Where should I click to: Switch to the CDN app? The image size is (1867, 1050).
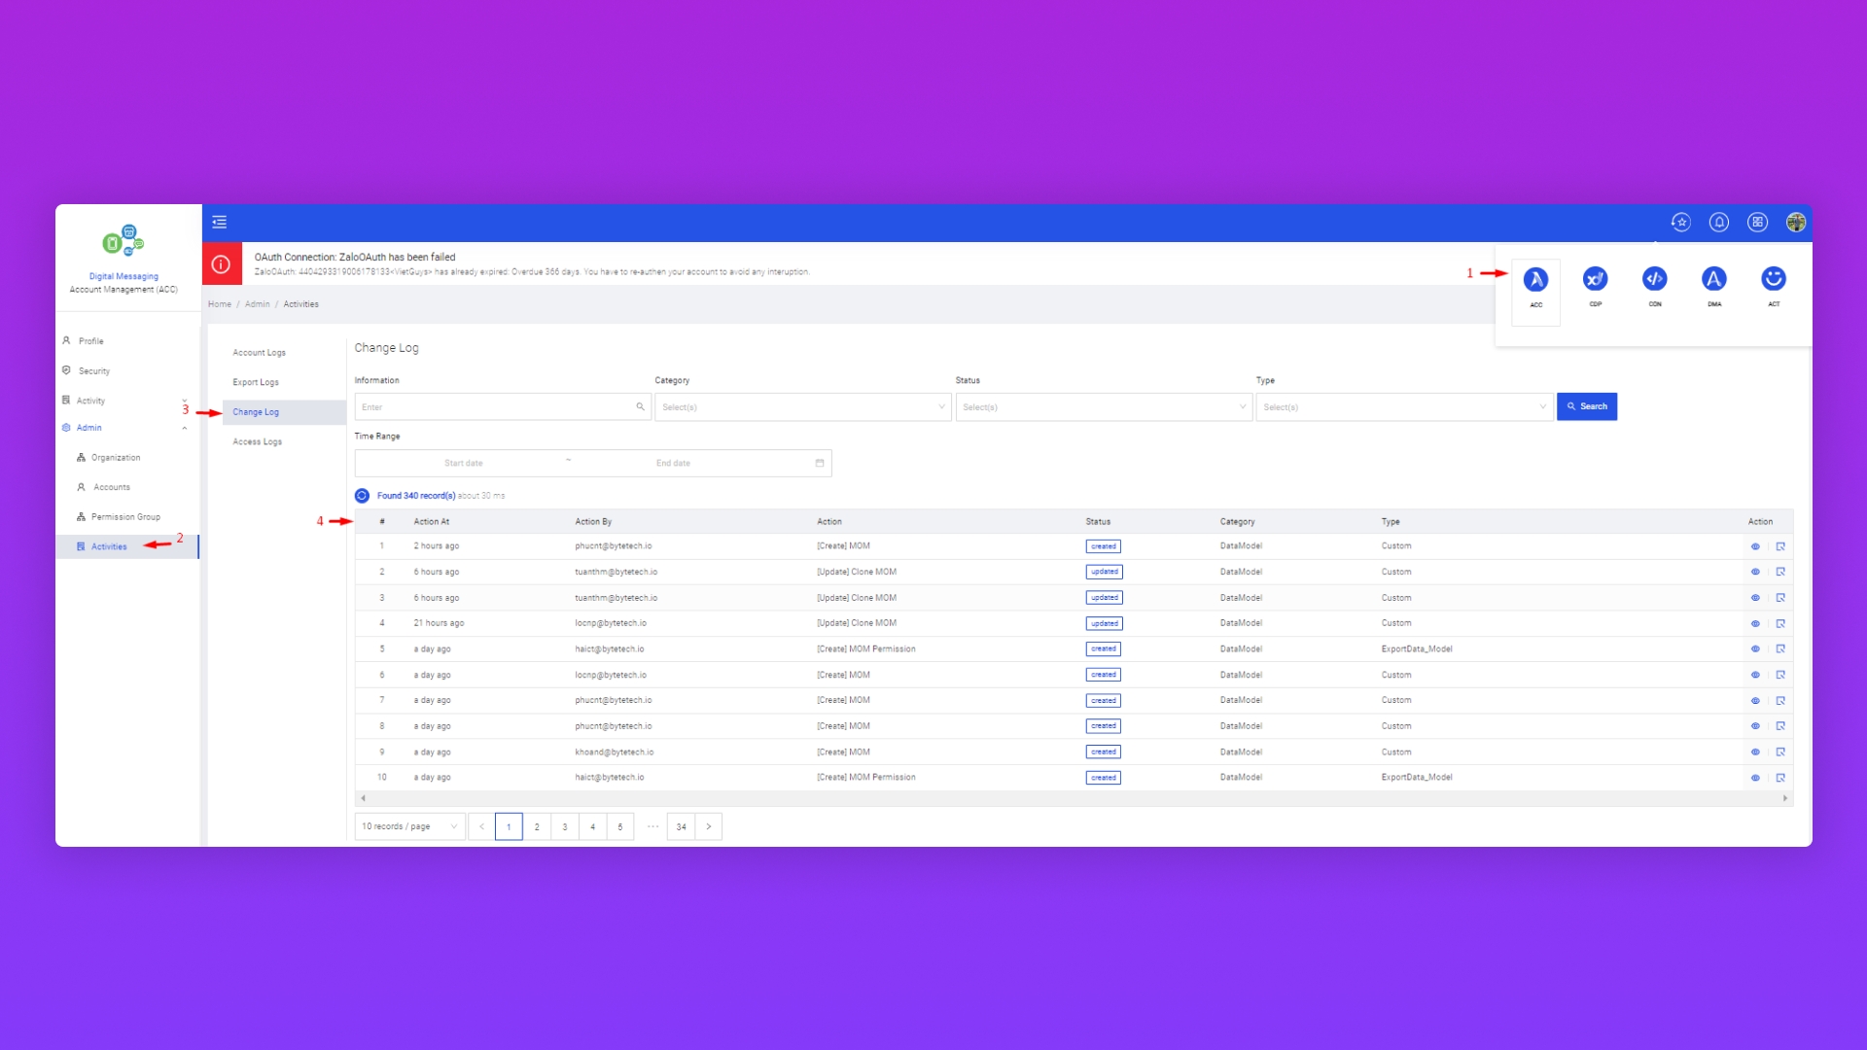[x=1654, y=280]
